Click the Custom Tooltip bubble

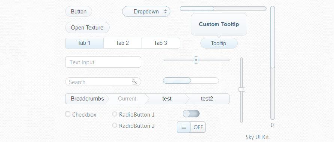coord(219,24)
